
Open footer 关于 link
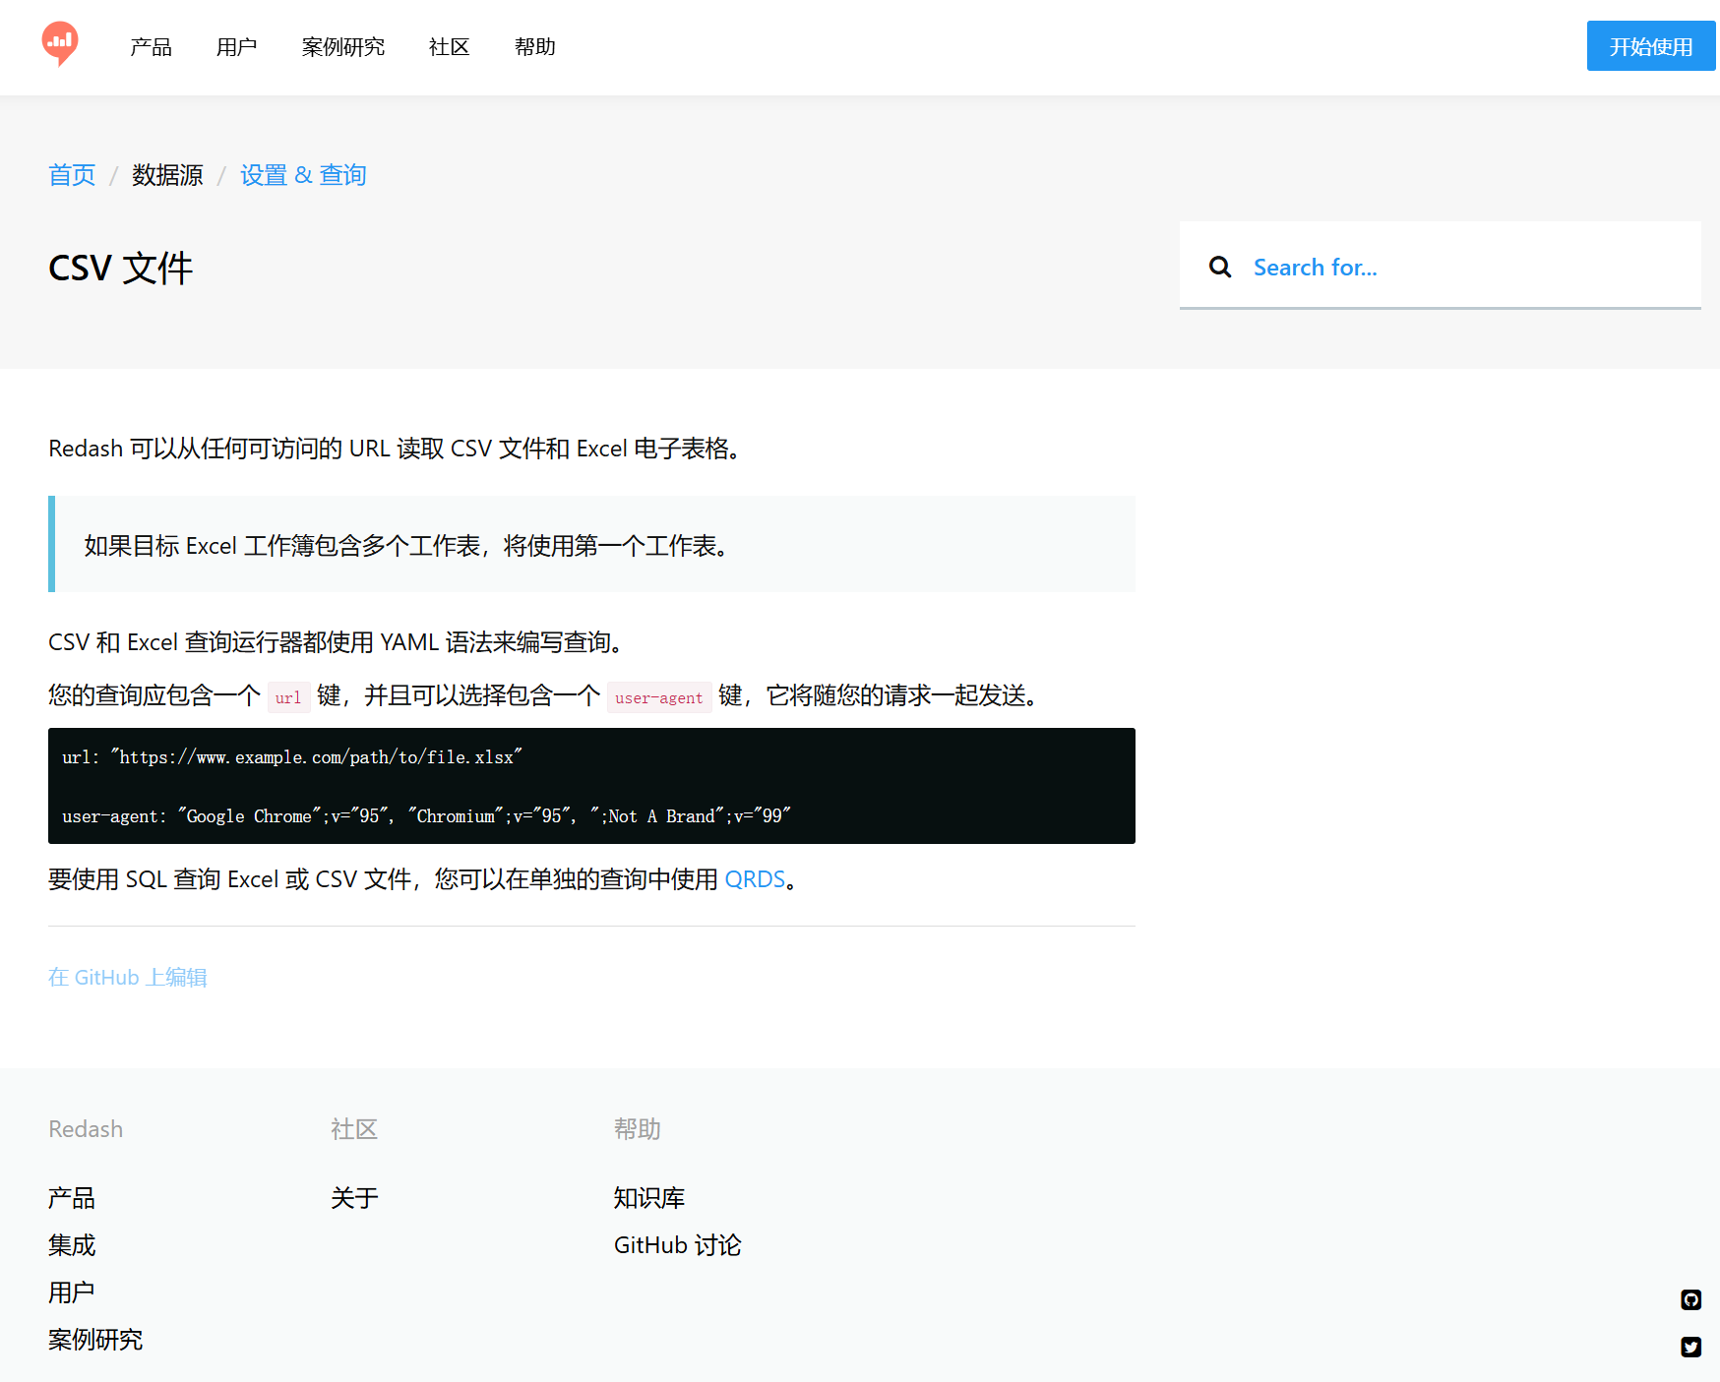pyautogui.click(x=354, y=1198)
